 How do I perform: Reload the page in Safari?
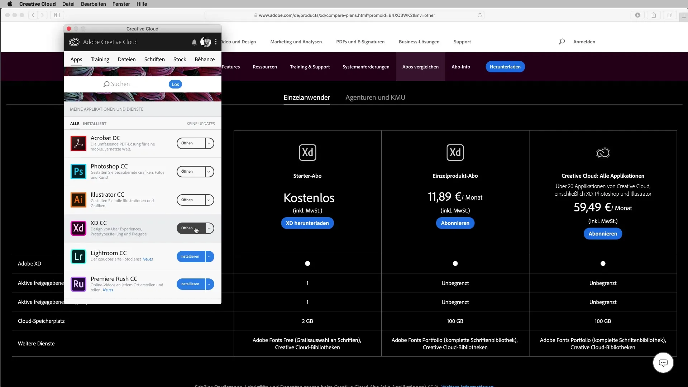point(479,15)
